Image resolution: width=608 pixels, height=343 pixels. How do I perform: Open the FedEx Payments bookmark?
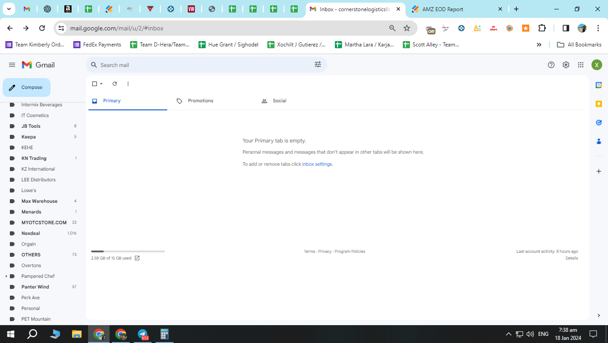[97, 45]
